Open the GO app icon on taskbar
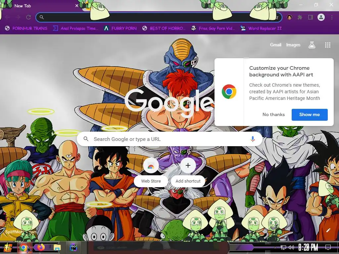The width and height of the screenshot is (339, 254). [x=73, y=247]
